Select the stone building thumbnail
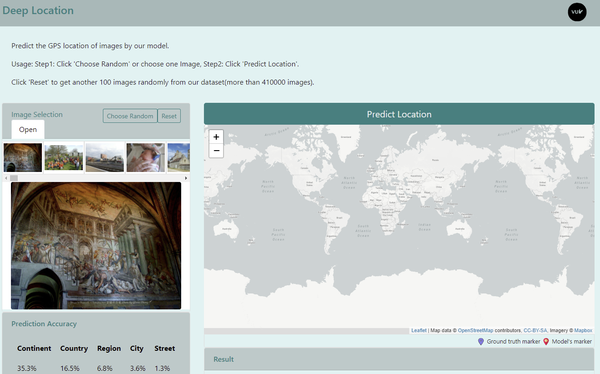Viewport: 600px width, 374px height. coord(178,157)
